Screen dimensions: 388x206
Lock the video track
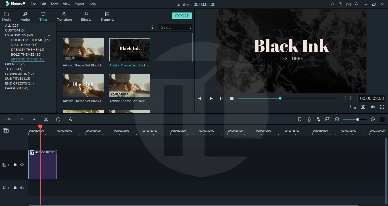[x=15, y=165]
